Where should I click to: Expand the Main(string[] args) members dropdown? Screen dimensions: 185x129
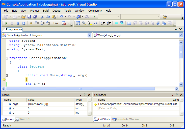coord(181,35)
